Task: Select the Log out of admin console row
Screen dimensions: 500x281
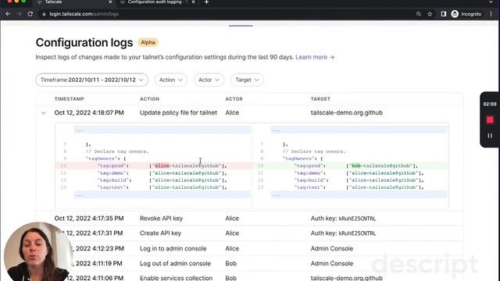Action: coord(249,264)
